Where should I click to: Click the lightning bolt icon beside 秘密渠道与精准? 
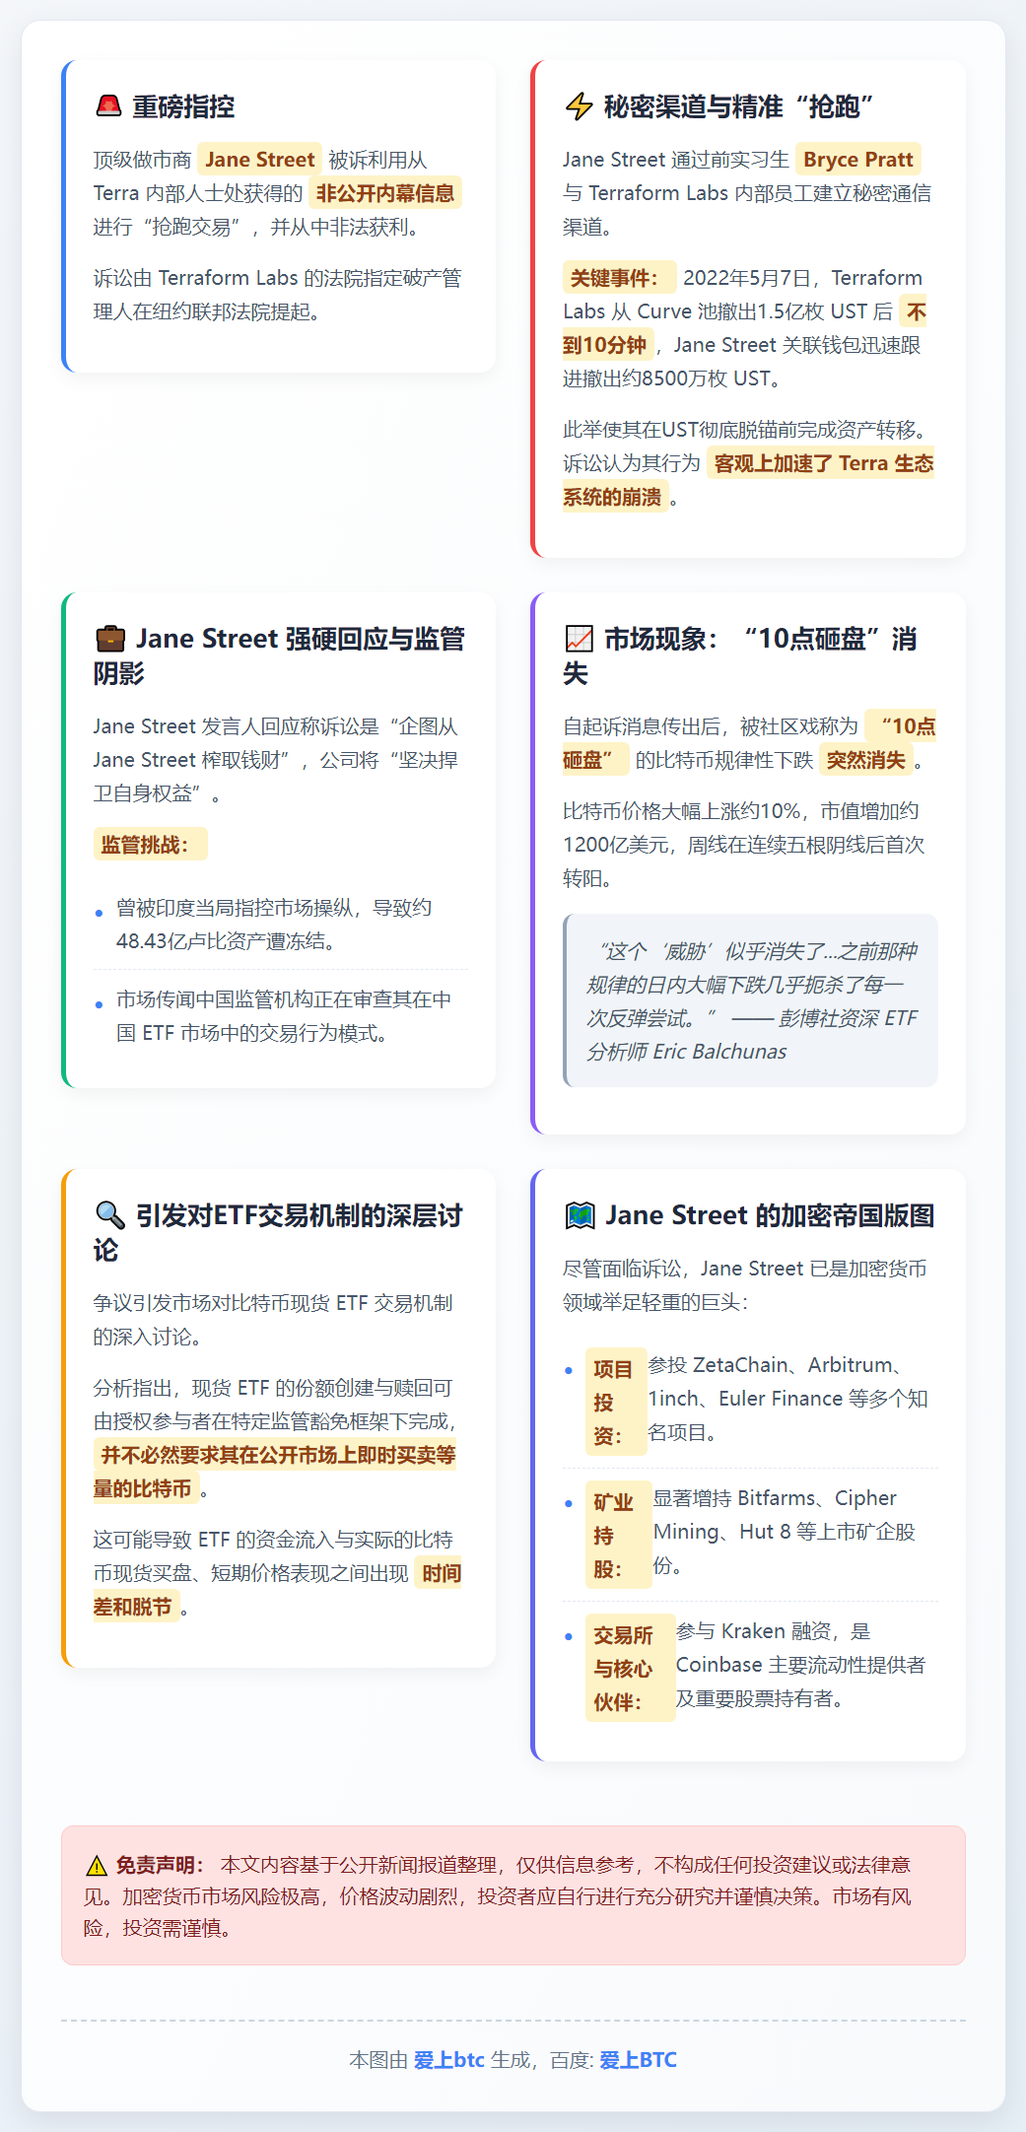click(579, 106)
